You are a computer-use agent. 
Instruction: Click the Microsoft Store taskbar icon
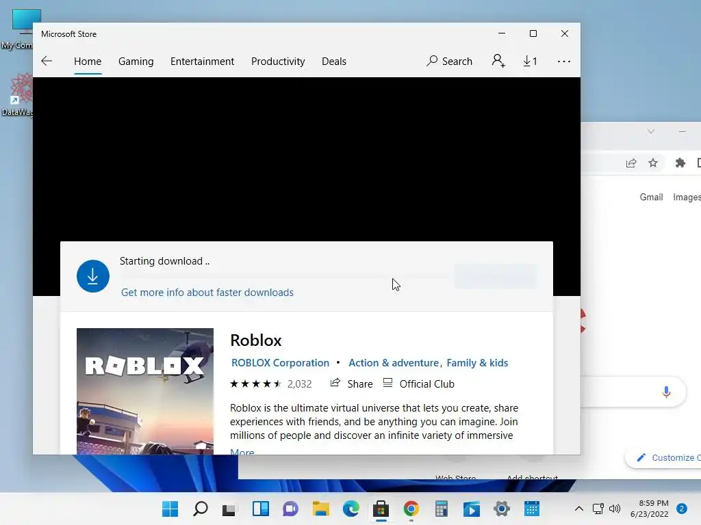coord(381,509)
